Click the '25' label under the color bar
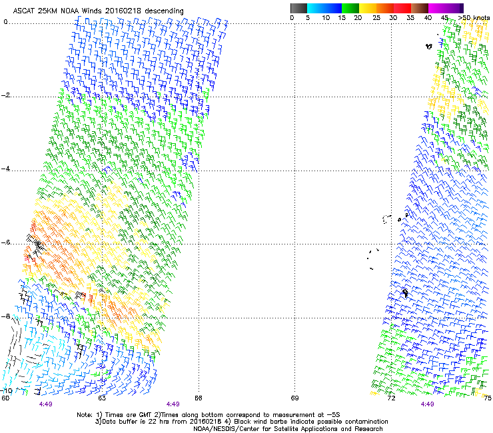 [x=376, y=18]
